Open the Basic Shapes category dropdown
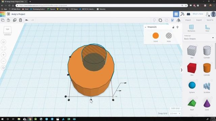The width and height of the screenshot is (216, 121). (x=199, y=38)
